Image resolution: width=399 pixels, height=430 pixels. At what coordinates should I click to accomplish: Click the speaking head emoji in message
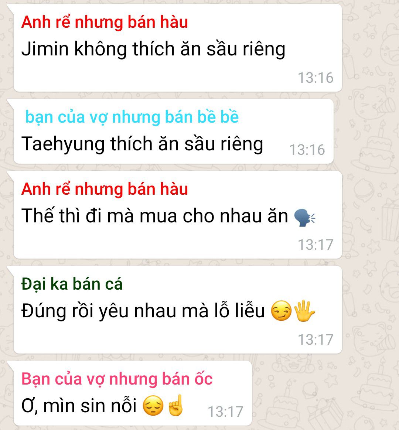304,218
